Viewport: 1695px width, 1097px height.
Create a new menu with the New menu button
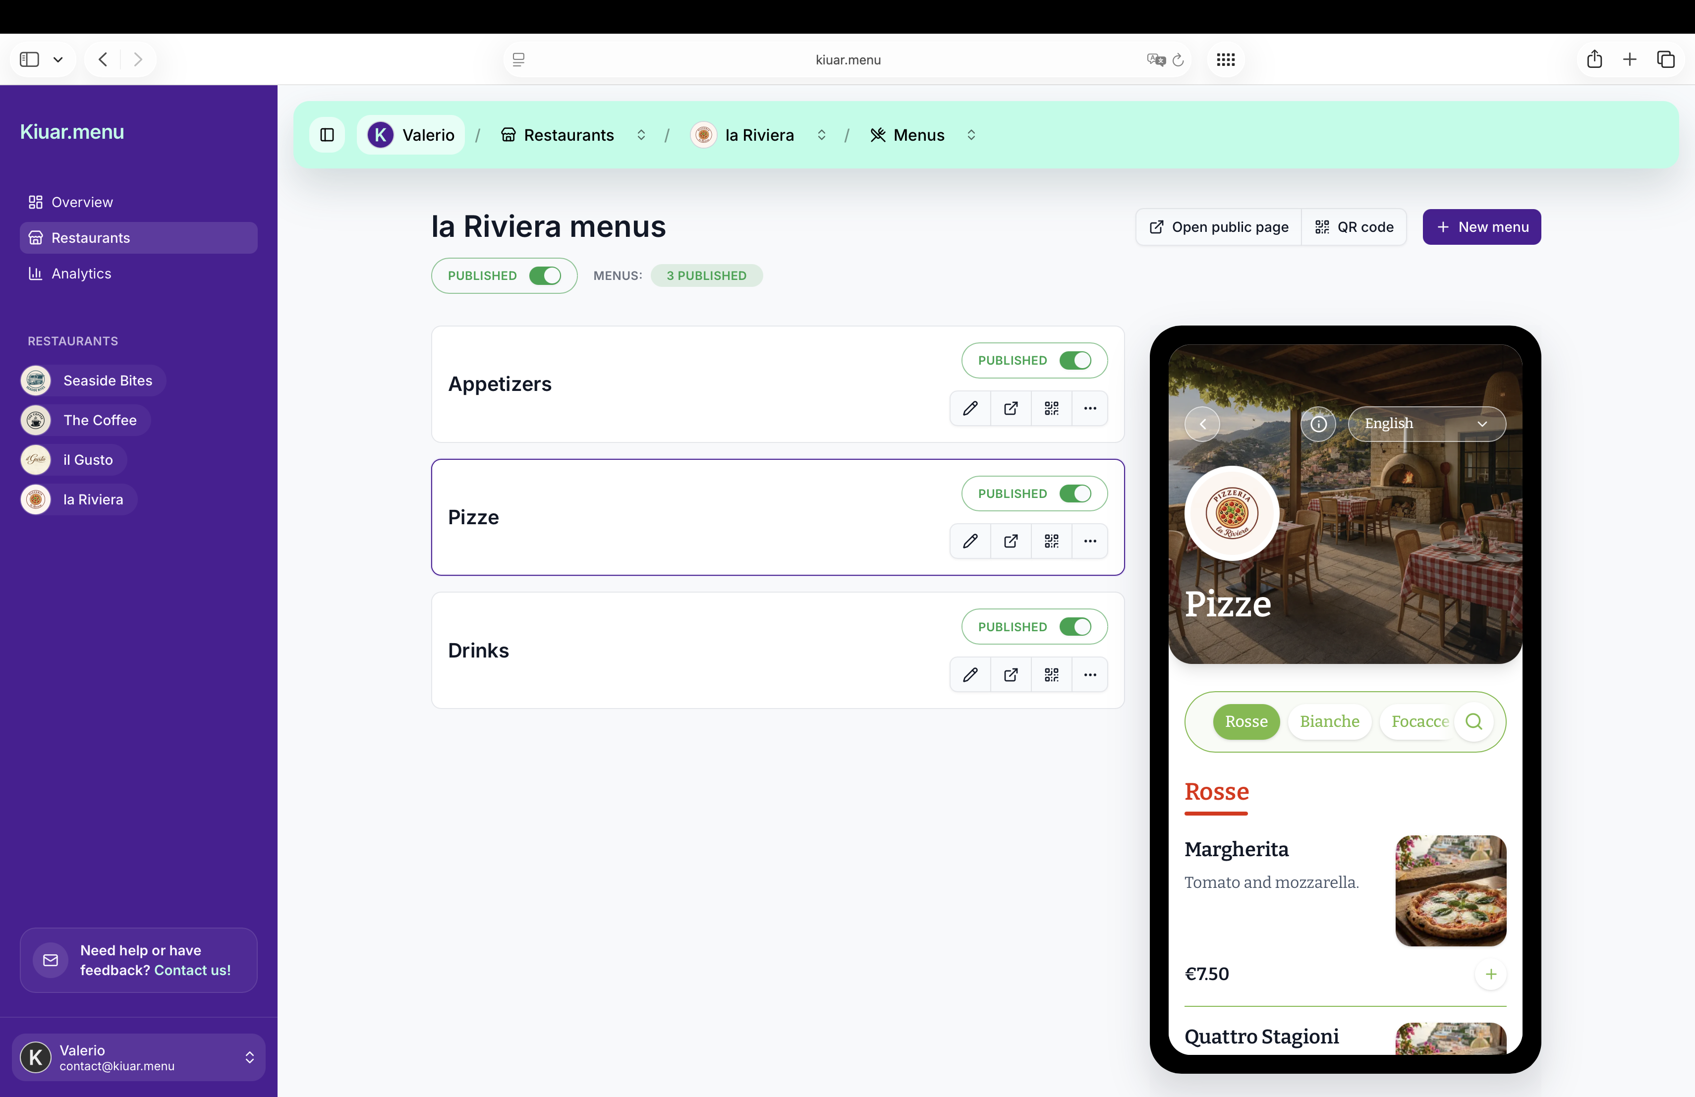pos(1481,227)
